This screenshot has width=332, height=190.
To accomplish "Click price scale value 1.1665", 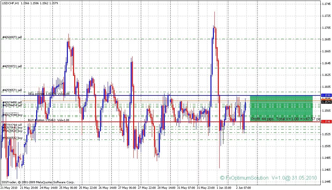I will pyautogui.click(x=326, y=51).
